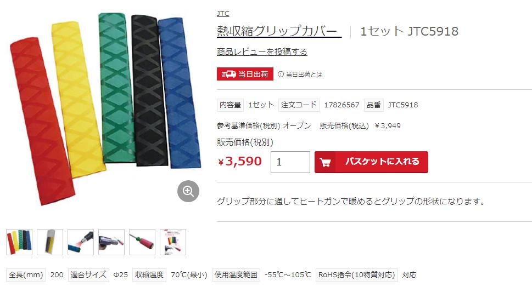The height and width of the screenshot is (298, 532).
Task: Click the quantity input field
Action: coord(290,162)
